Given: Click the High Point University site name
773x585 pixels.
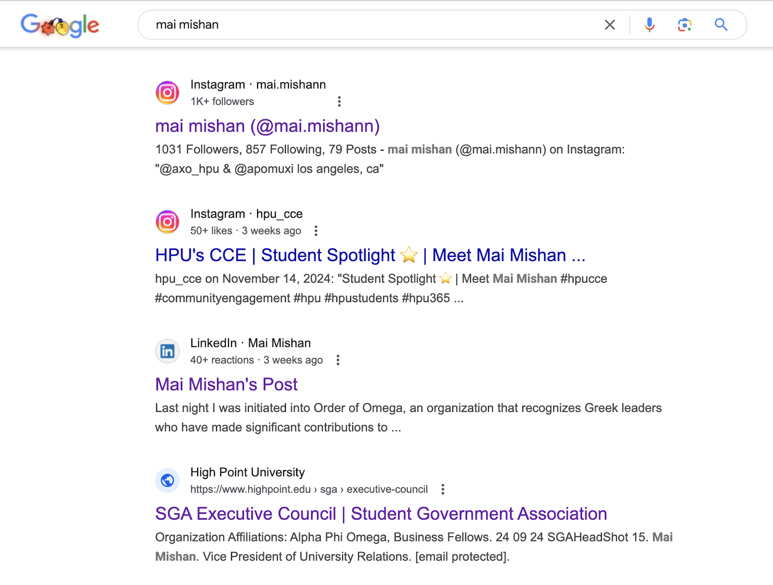Looking at the screenshot, I should [247, 472].
